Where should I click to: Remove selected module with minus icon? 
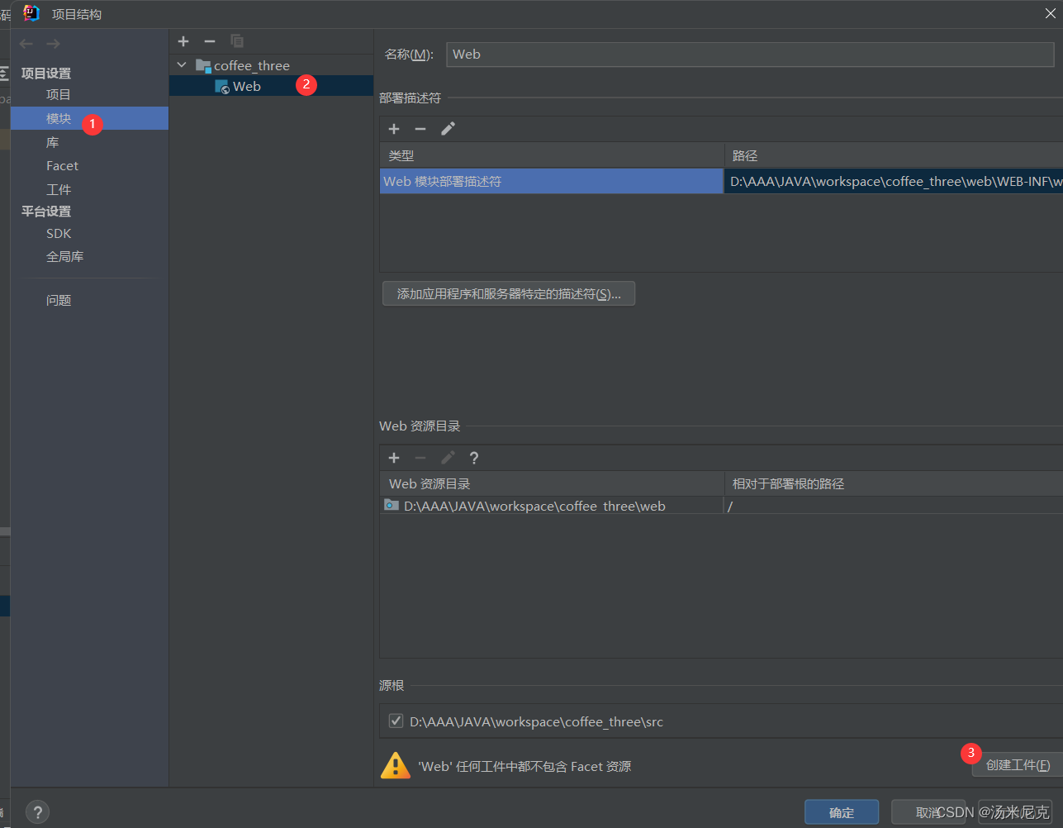coord(210,41)
